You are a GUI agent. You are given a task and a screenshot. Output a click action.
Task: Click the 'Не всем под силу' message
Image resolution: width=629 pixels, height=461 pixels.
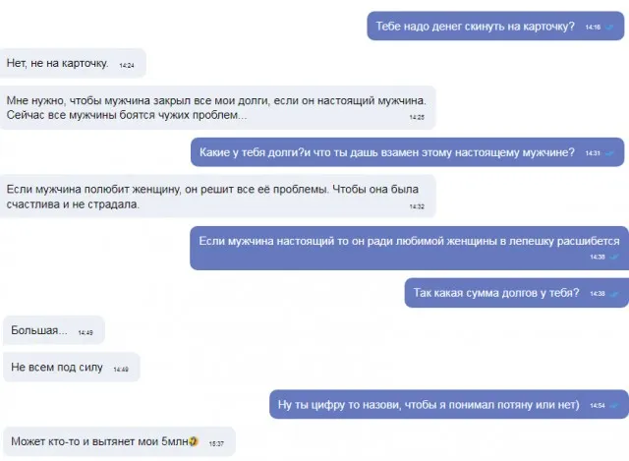coord(72,367)
